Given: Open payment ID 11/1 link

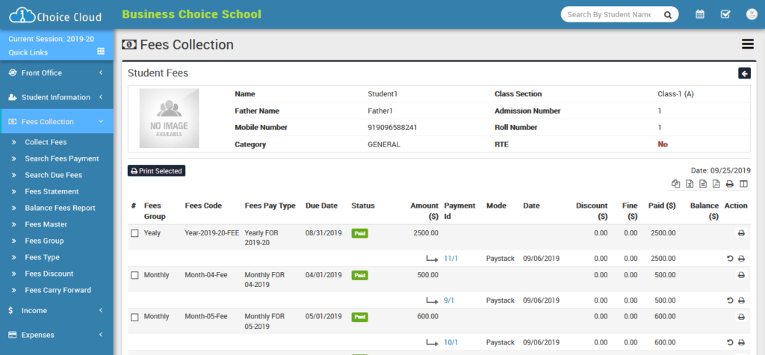Looking at the screenshot, I should point(450,259).
